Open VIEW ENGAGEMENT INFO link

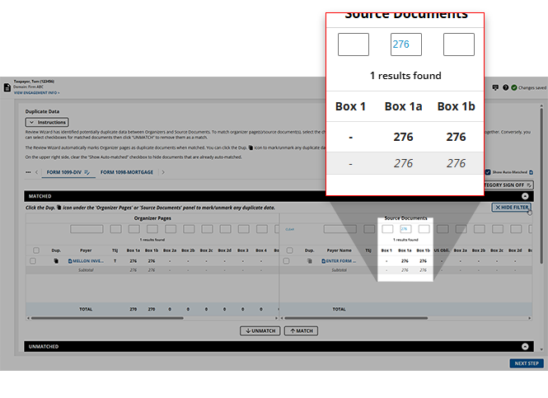pyautogui.click(x=37, y=93)
